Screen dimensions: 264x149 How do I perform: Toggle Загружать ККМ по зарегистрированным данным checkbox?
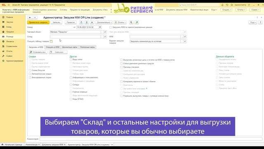[111, 27]
